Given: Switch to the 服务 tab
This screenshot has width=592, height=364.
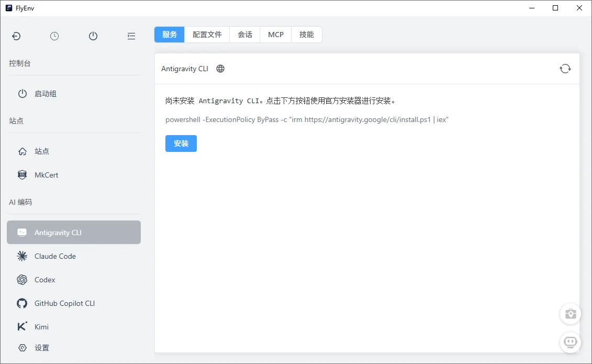Looking at the screenshot, I should [x=170, y=35].
